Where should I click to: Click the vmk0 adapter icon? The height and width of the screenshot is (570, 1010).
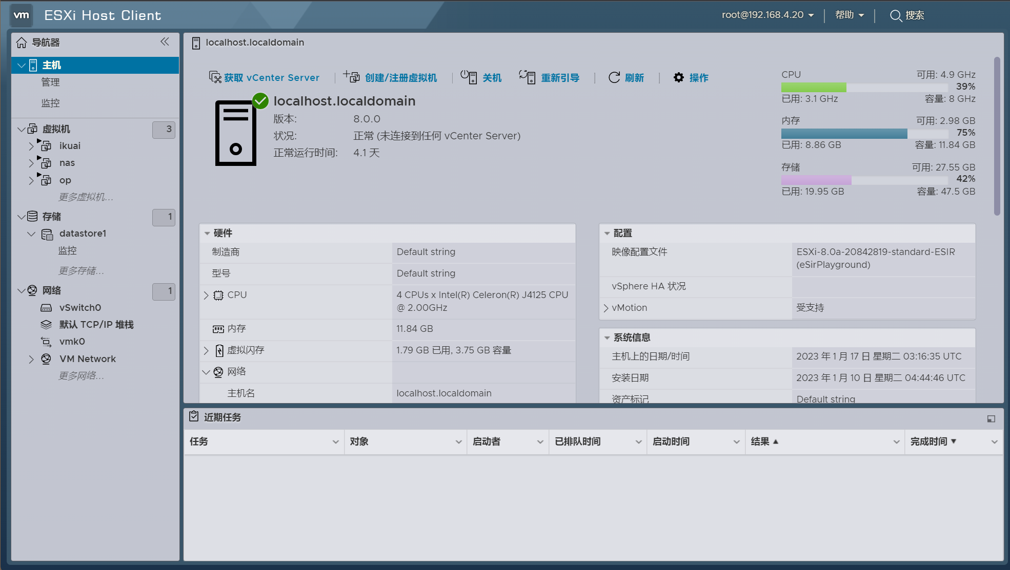[x=46, y=342]
